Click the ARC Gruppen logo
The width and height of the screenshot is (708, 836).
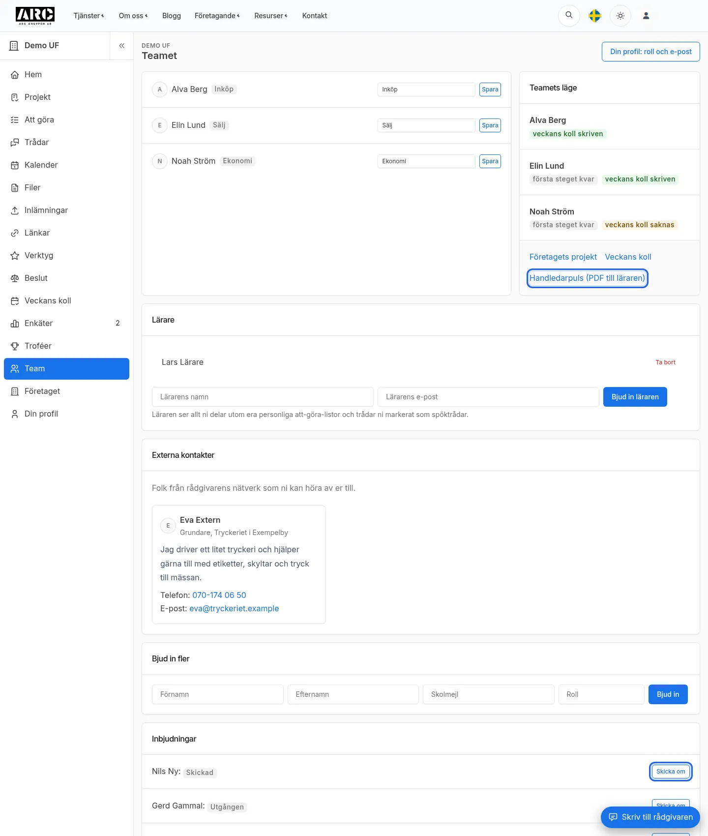pyautogui.click(x=35, y=16)
